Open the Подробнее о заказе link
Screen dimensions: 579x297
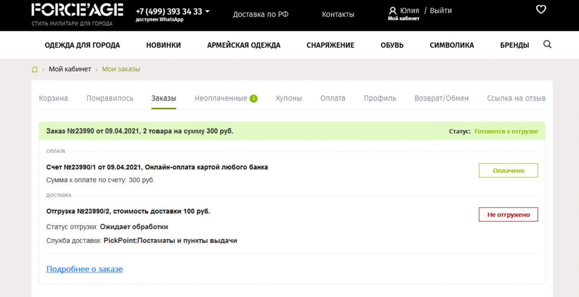(x=85, y=269)
